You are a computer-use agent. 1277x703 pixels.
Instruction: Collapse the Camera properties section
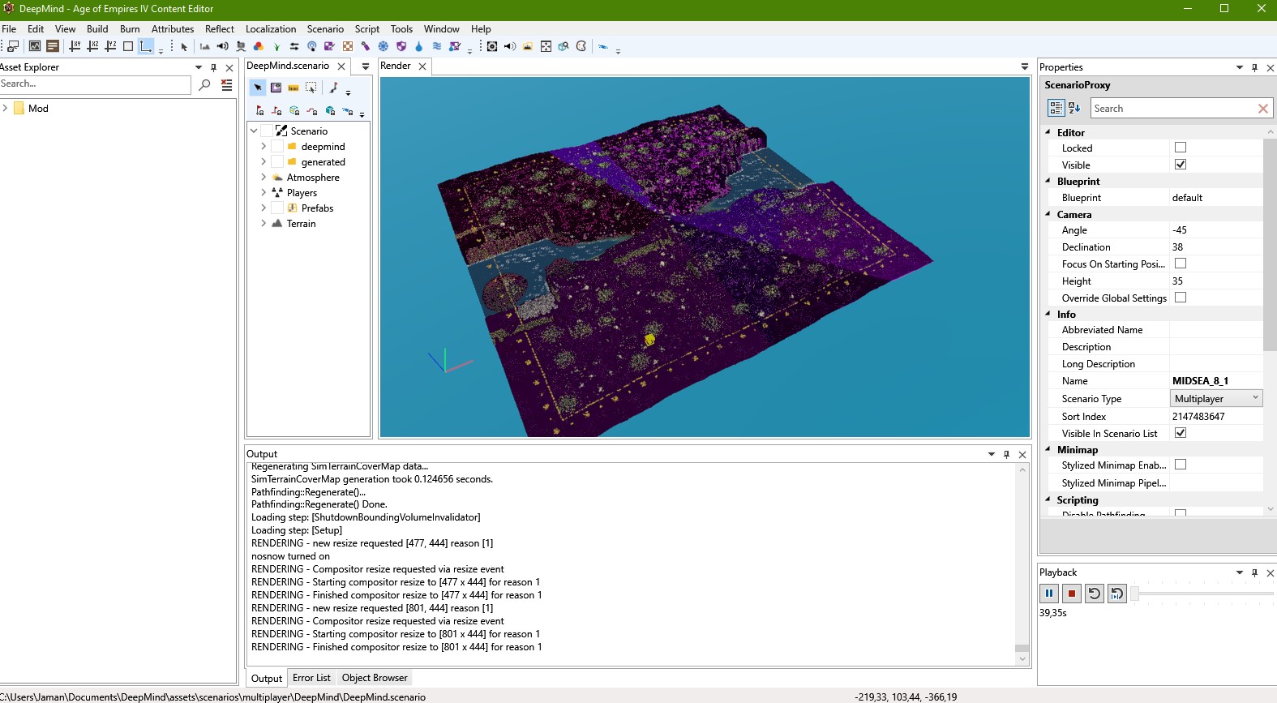1048,214
